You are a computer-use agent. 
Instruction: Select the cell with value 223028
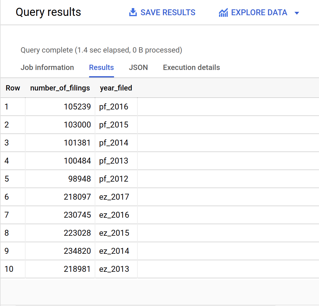pos(60,233)
